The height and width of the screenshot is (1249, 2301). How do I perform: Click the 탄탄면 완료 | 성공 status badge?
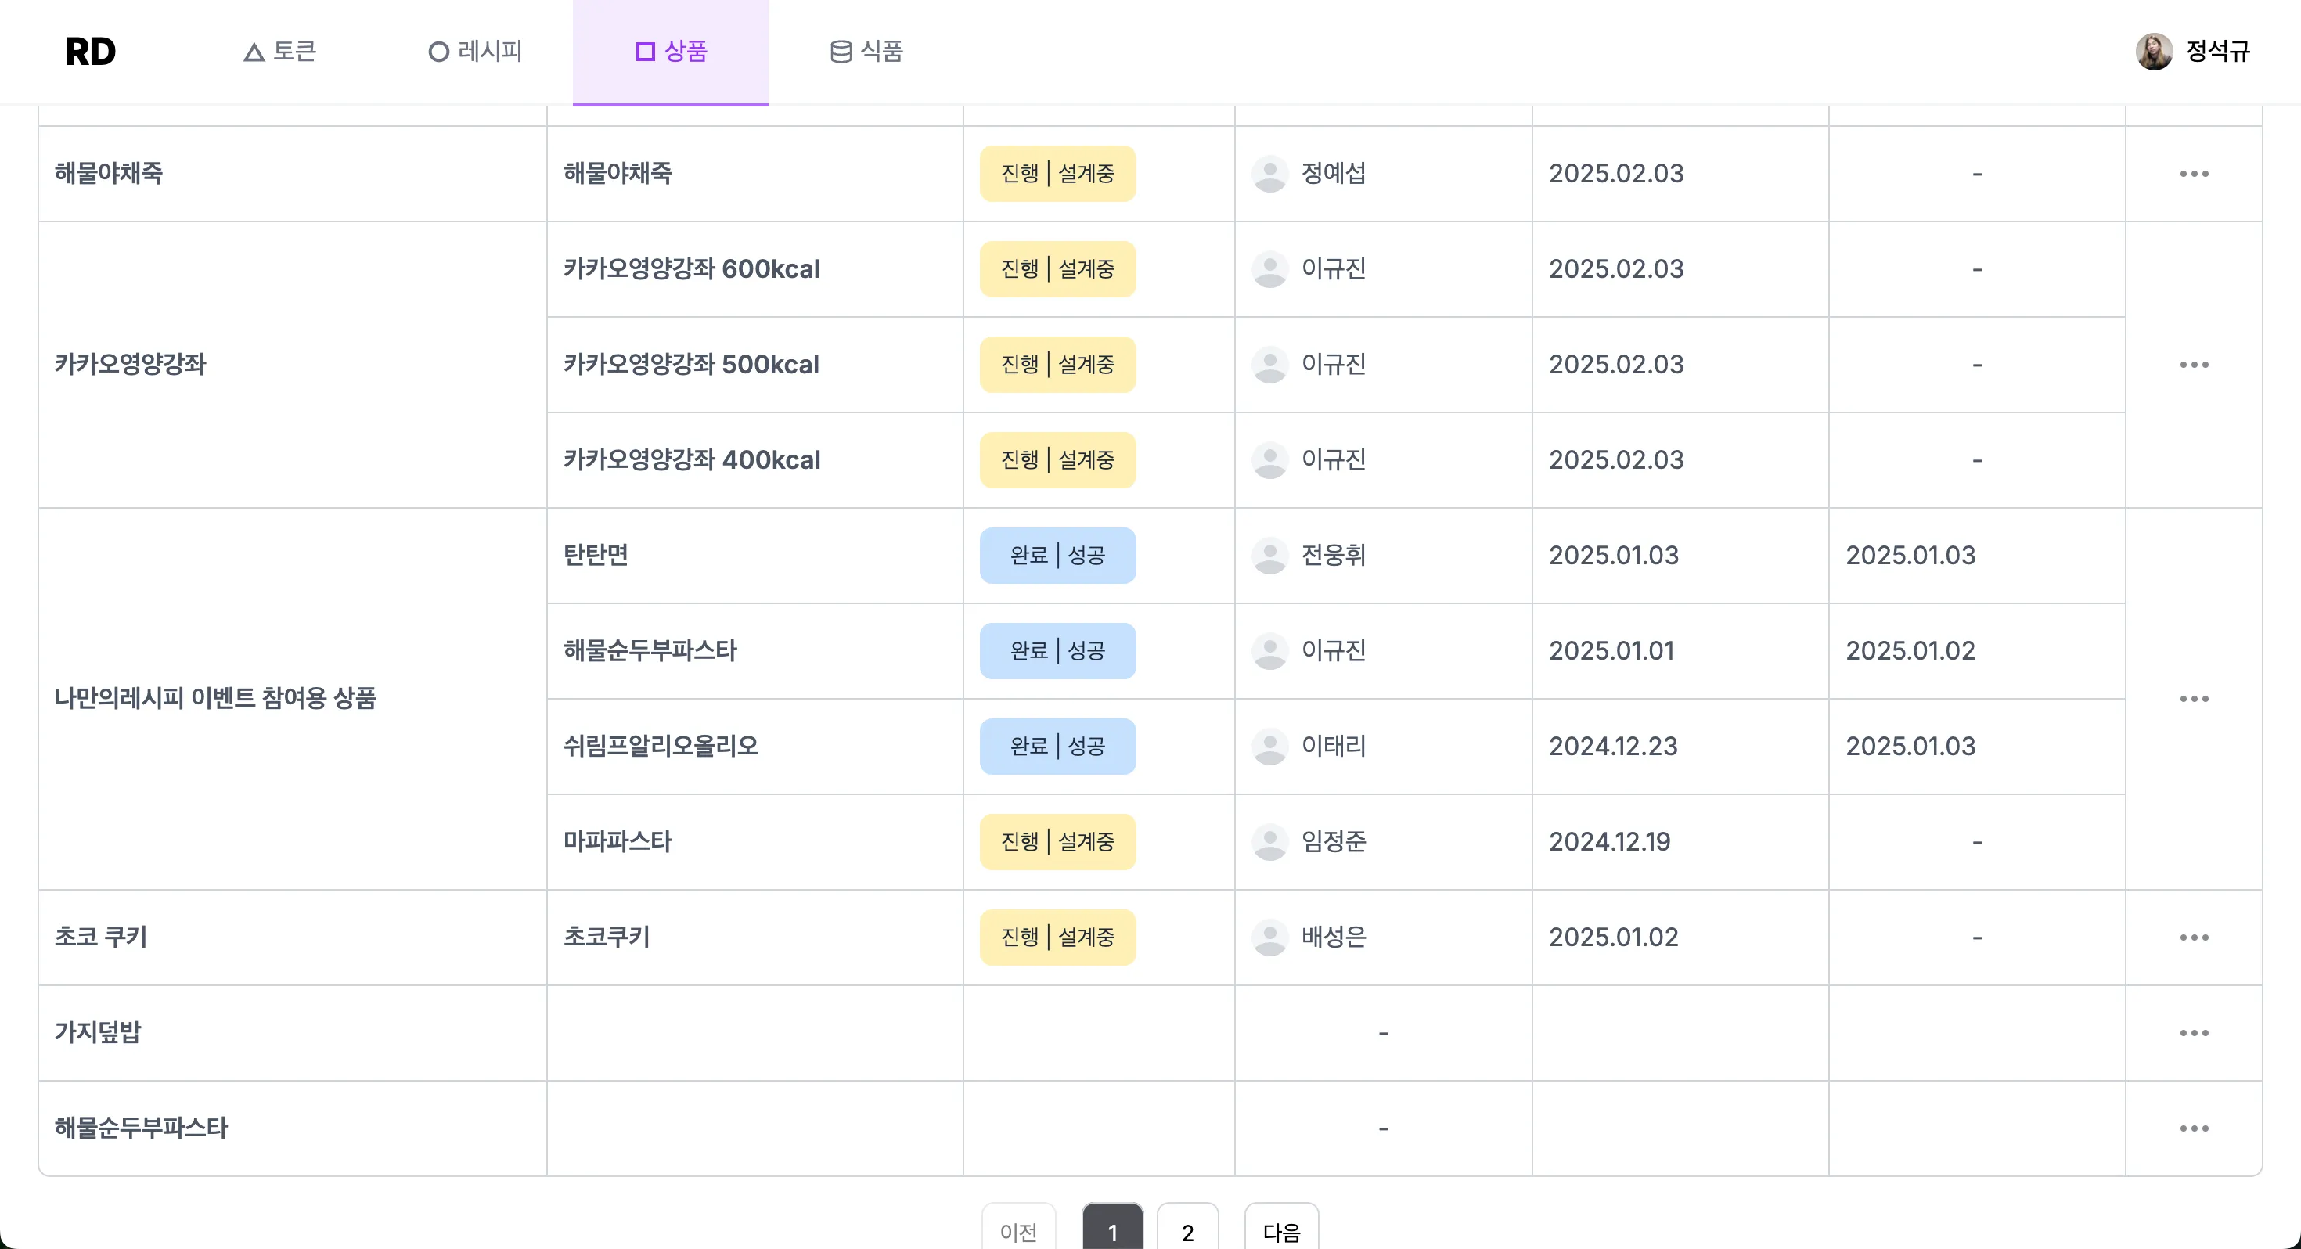pos(1057,556)
